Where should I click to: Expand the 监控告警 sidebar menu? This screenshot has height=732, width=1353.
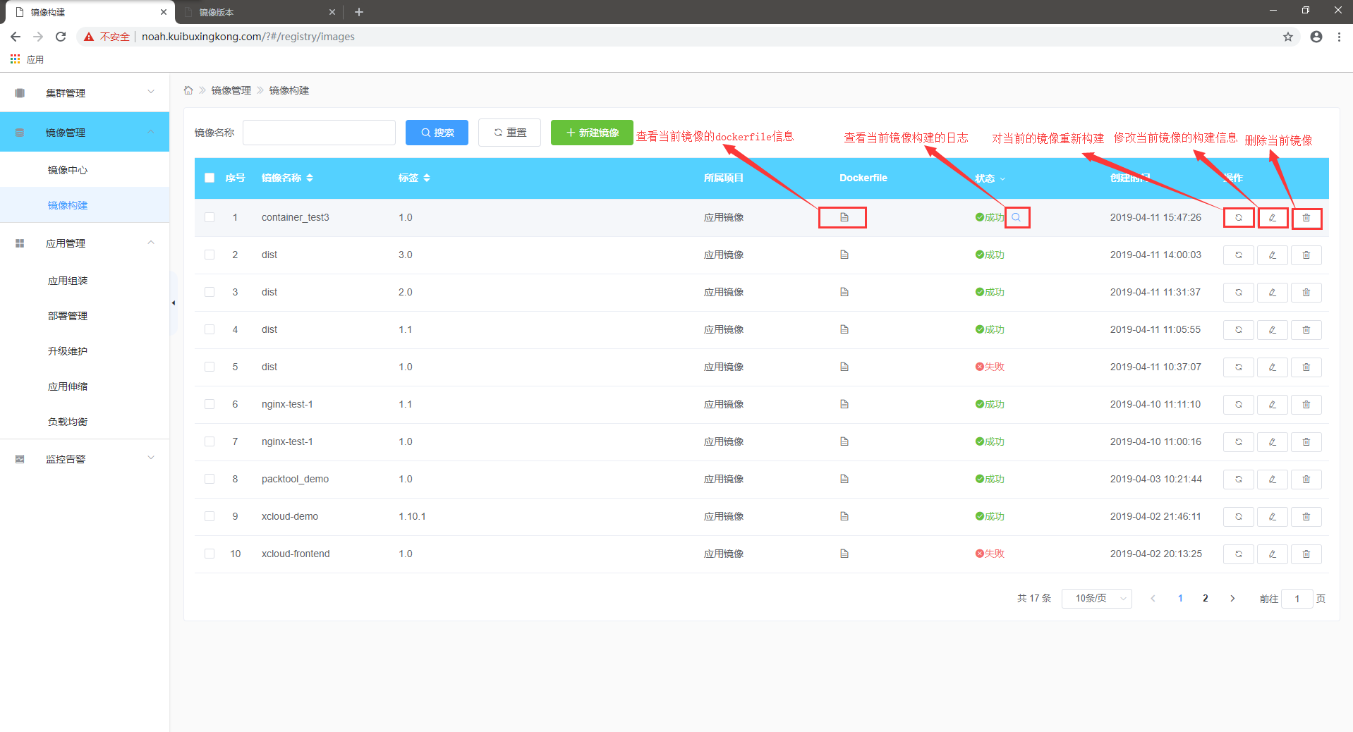pyautogui.click(x=85, y=459)
